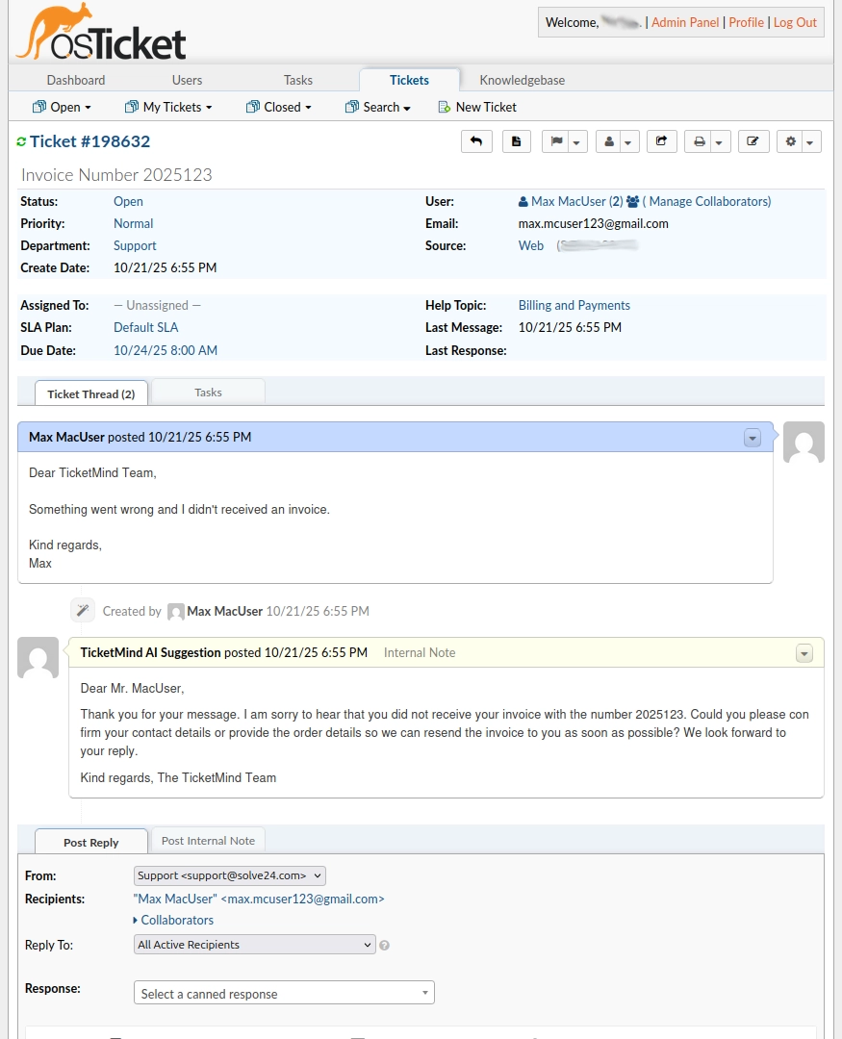Select the Reply arrow icon in the ticket toolbar
Screen dimensions: 842x1039
coord(476,140)
